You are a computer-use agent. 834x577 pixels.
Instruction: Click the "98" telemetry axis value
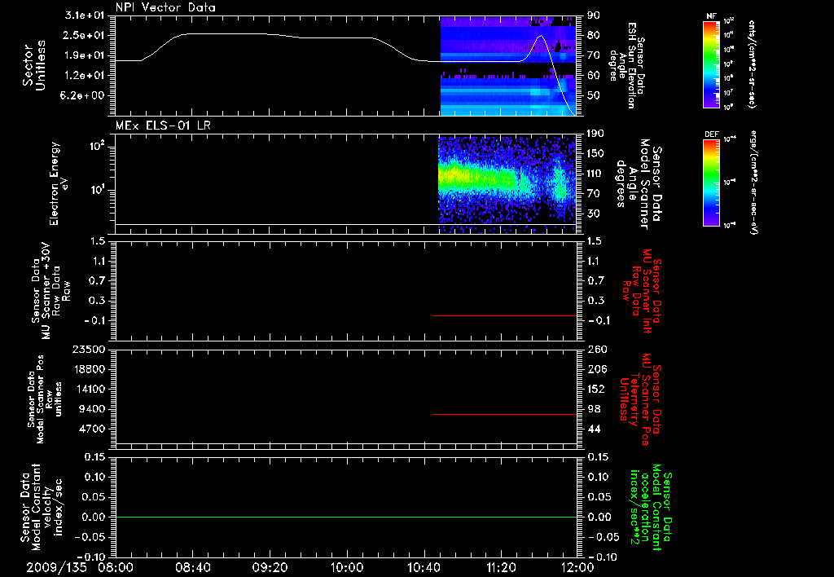point(594,409)
